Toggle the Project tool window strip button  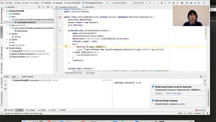click(x=1, y=32)
